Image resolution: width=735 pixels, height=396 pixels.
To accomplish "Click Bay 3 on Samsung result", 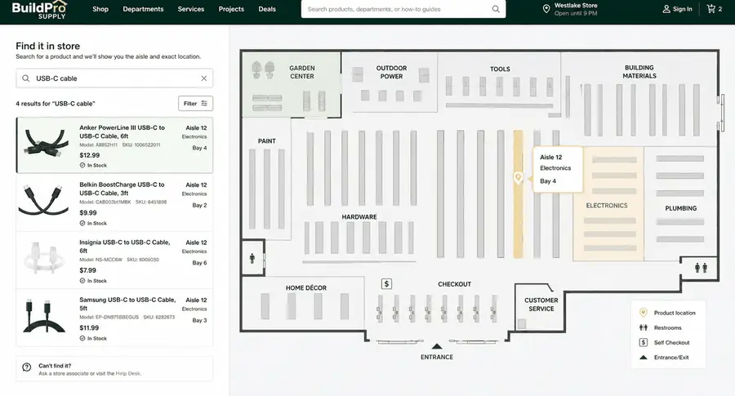I will (199, 321).
